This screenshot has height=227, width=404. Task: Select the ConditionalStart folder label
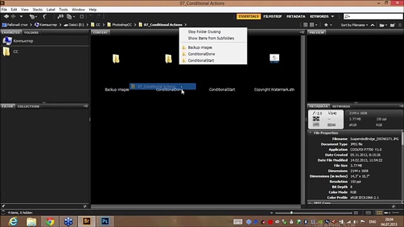coord(222,90)
